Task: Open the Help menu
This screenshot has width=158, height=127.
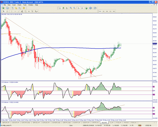Action: [x=36, y=5]
